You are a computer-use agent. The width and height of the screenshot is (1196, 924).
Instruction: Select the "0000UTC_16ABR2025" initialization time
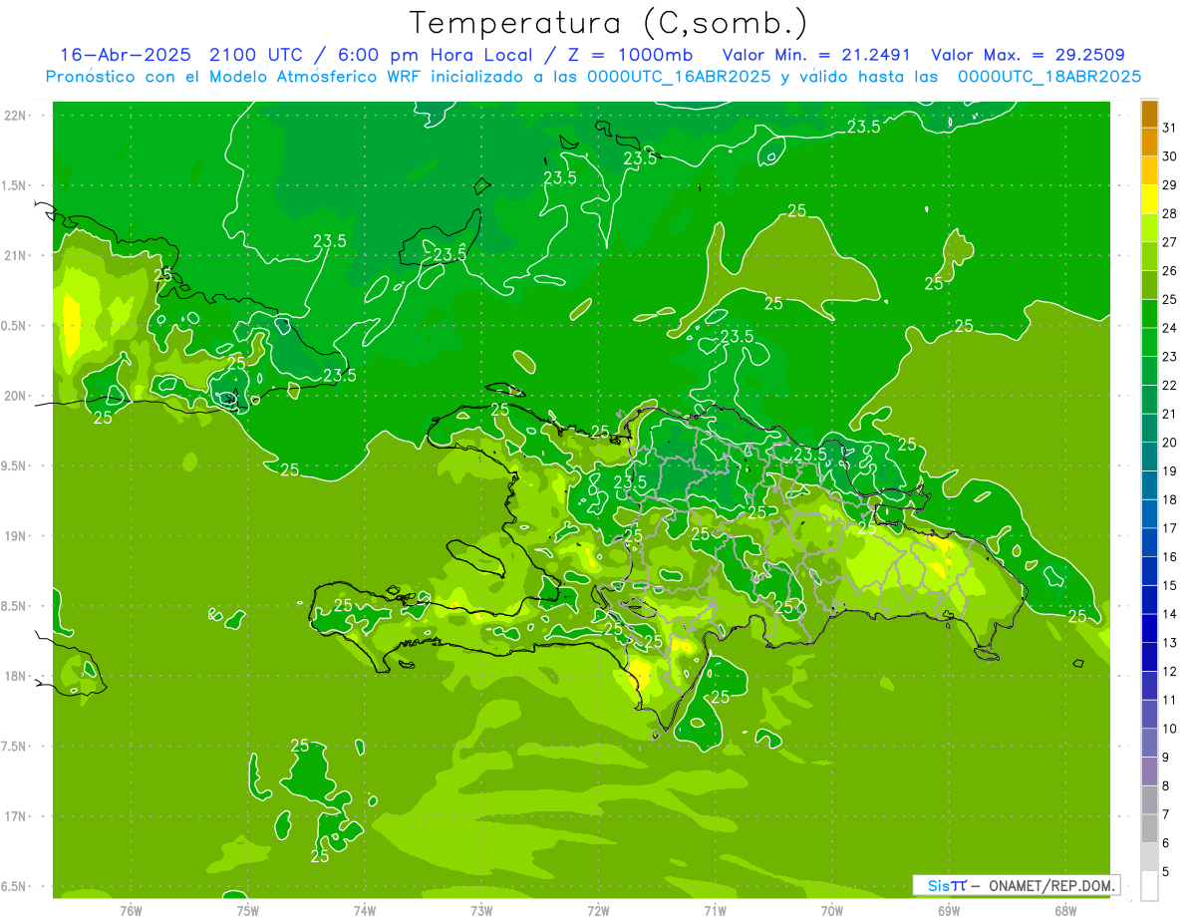tap(677, 77)
